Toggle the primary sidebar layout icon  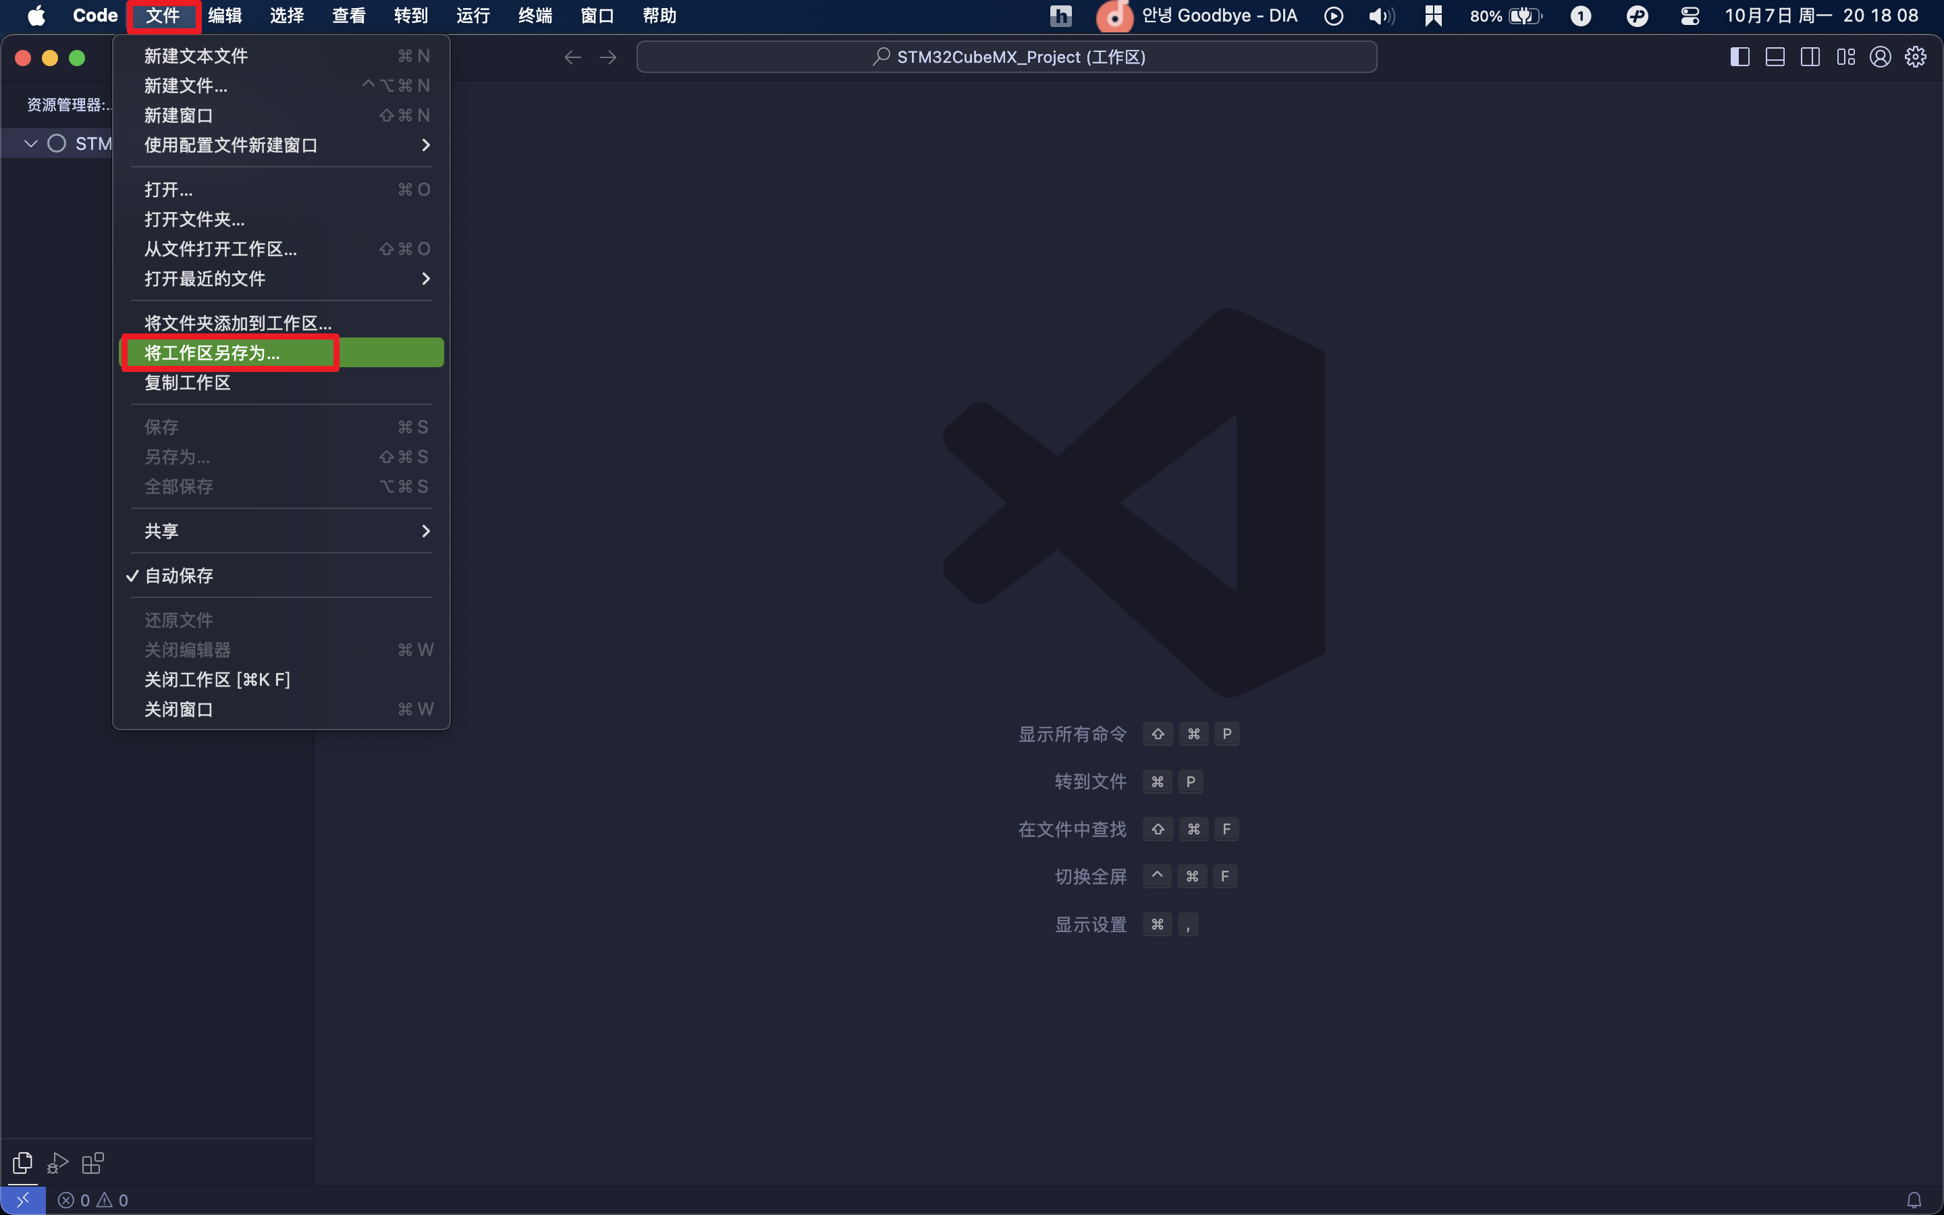[1739, 57]
